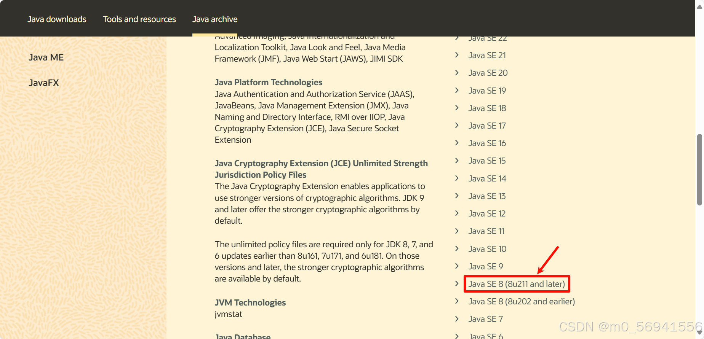Open the Java SE 16 archive link
Viewport: 704px width, 339px height.
(487, 143)
